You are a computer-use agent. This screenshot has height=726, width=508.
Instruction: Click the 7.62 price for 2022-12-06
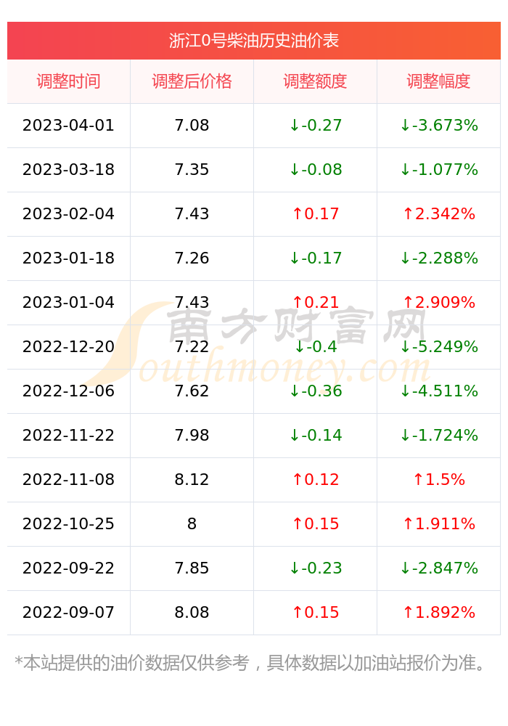coord(192,391)
